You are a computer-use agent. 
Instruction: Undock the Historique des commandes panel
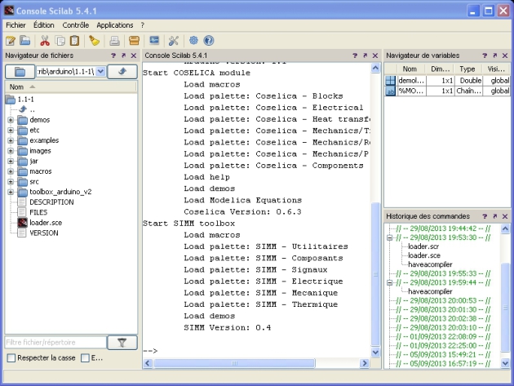[495, 216]
